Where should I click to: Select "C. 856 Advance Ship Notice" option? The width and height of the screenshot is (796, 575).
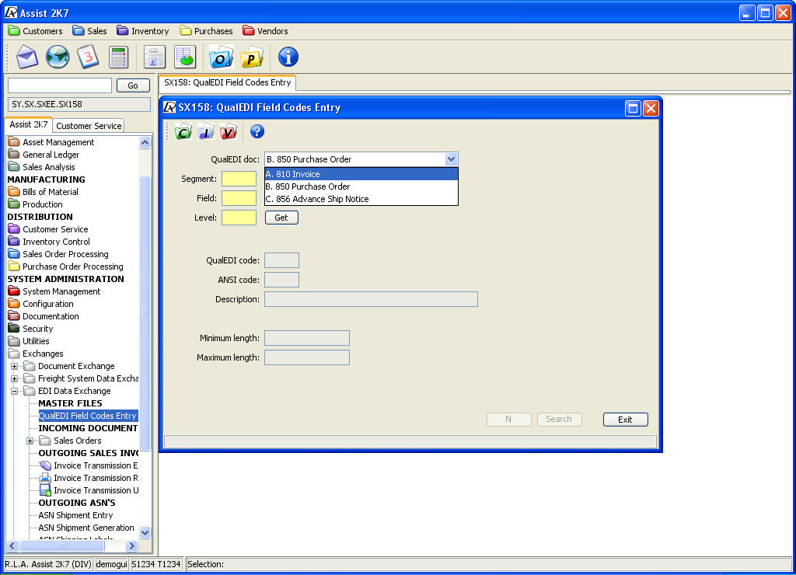(x=361, y=199)
